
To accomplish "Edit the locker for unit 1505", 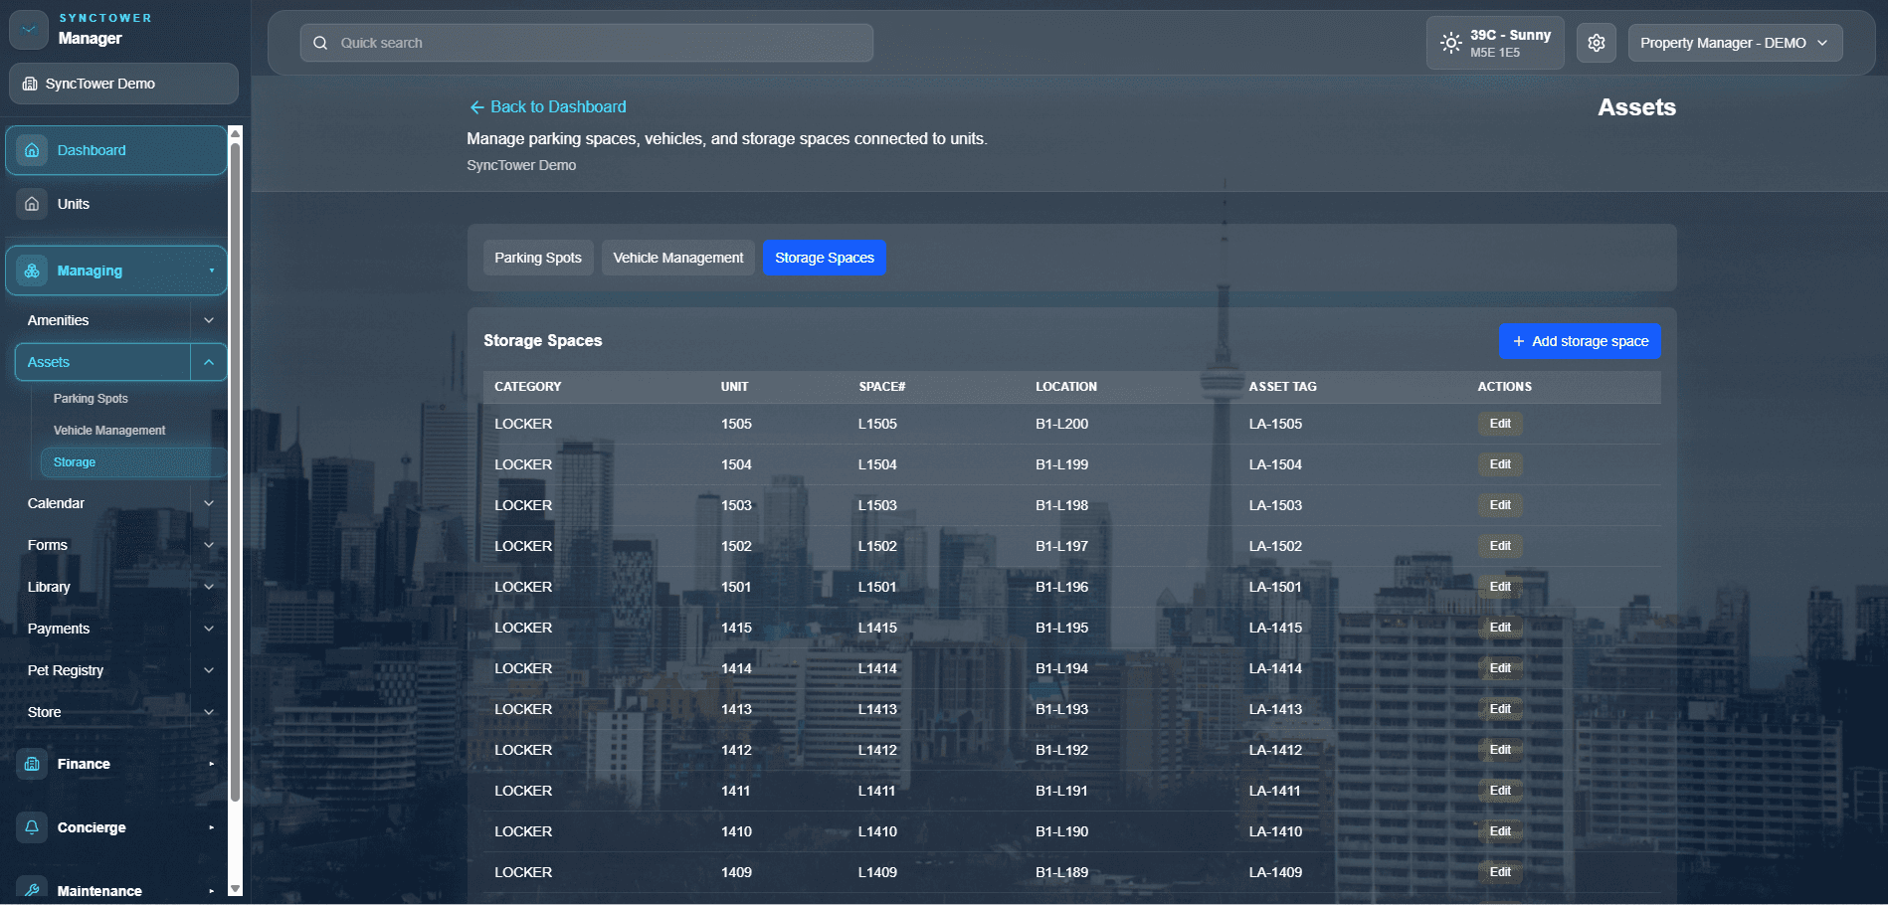I will point(1500,424).
